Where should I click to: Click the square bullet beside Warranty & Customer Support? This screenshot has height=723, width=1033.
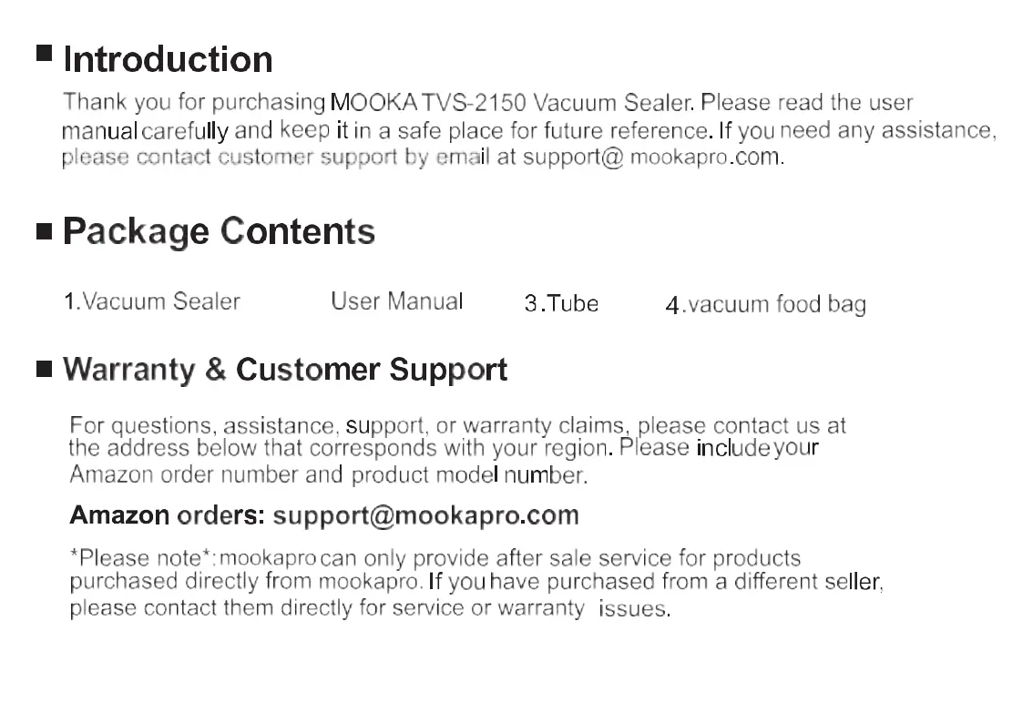point(45,369)
